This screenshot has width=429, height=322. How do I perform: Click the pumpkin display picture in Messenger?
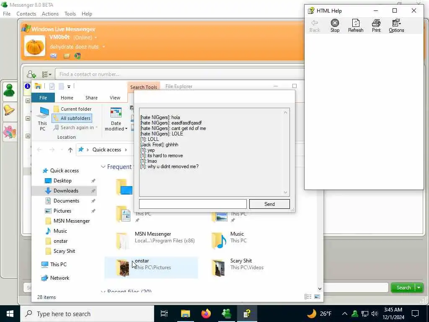point(34,46)
